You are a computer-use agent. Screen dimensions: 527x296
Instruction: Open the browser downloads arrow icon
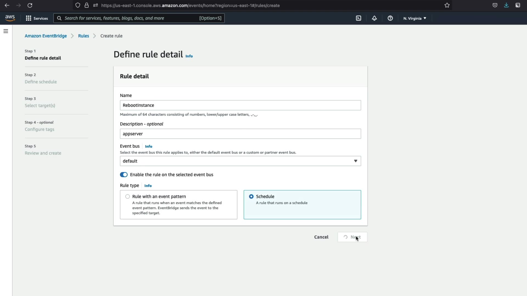(x=506, y=5)
